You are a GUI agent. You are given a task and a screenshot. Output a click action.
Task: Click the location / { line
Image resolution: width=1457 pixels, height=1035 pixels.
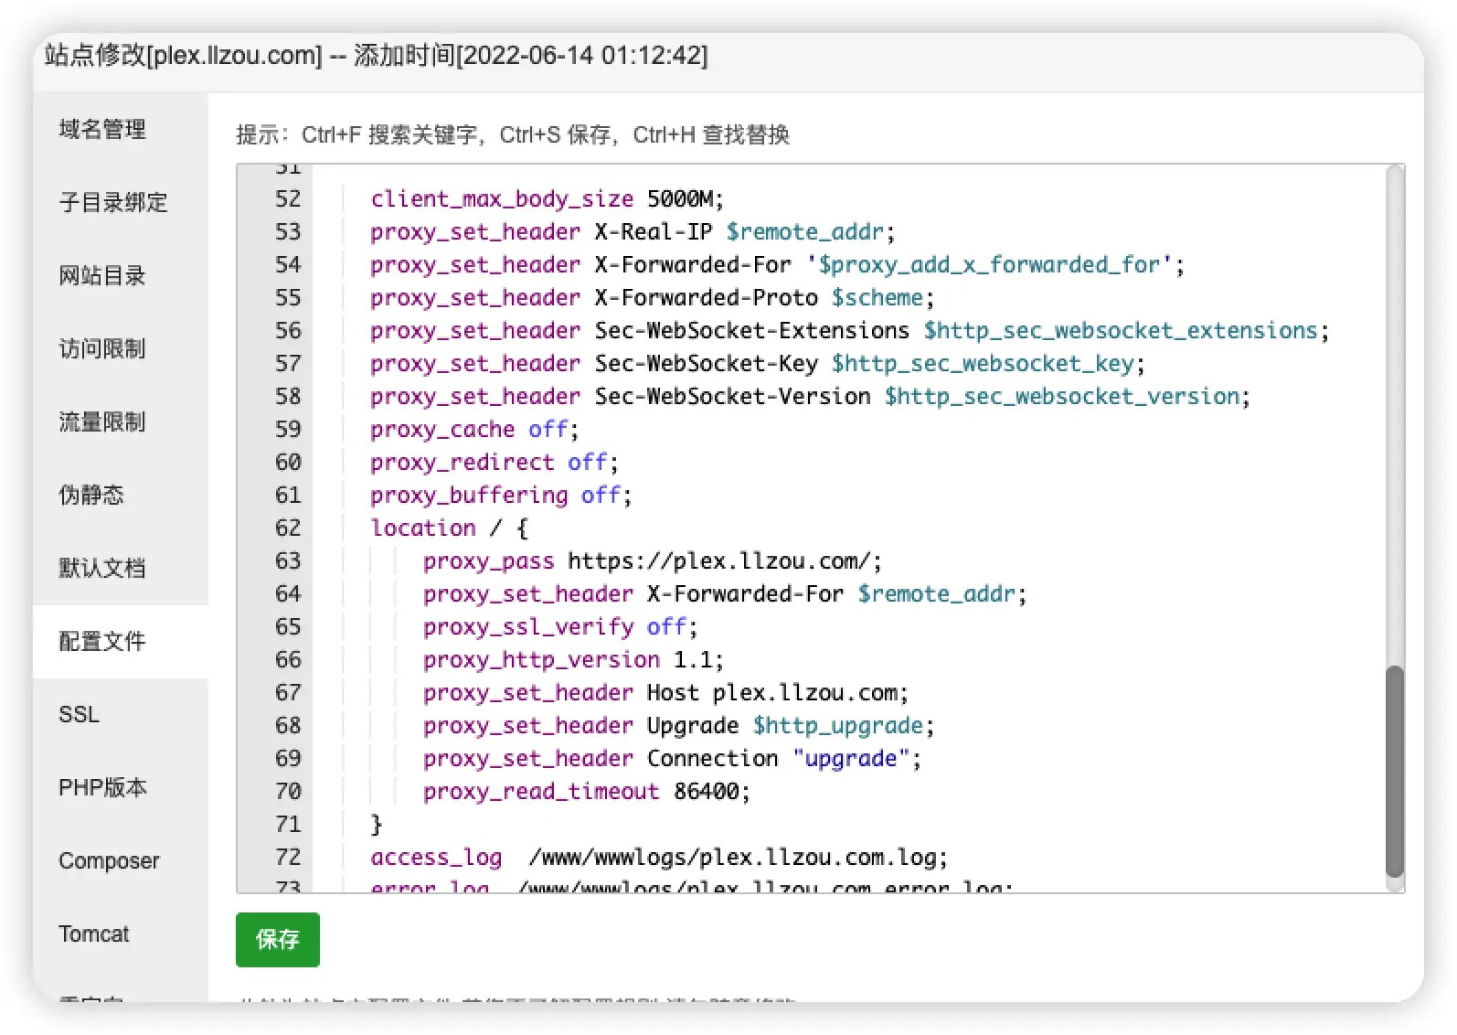[x=449, y=528]
